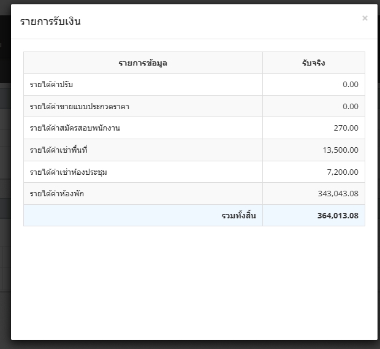Click the รายการรับเงิน dialog title
Screen dimensions: 380x349
50,22
